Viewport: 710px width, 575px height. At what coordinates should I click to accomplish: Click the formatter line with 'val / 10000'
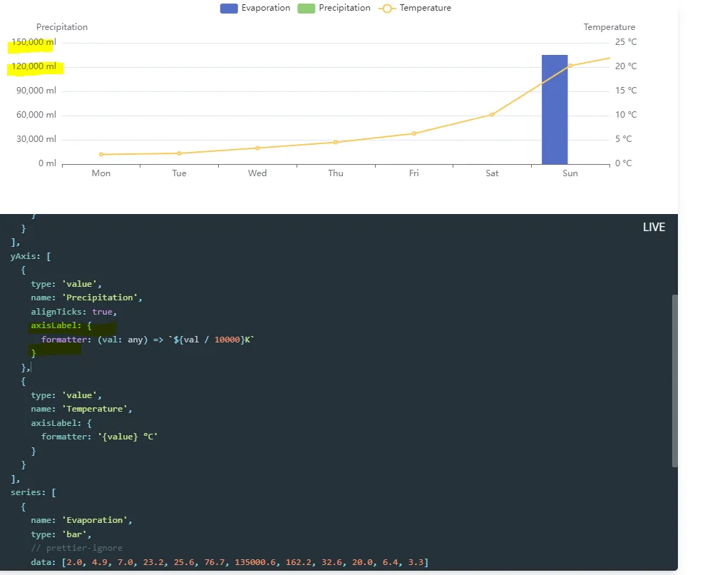(x=148, y=340)
